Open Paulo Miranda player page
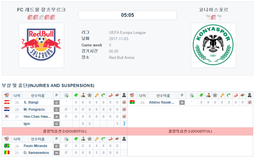Screen dimensions: 255x159 pyautogui.click(x=35, y=146)
